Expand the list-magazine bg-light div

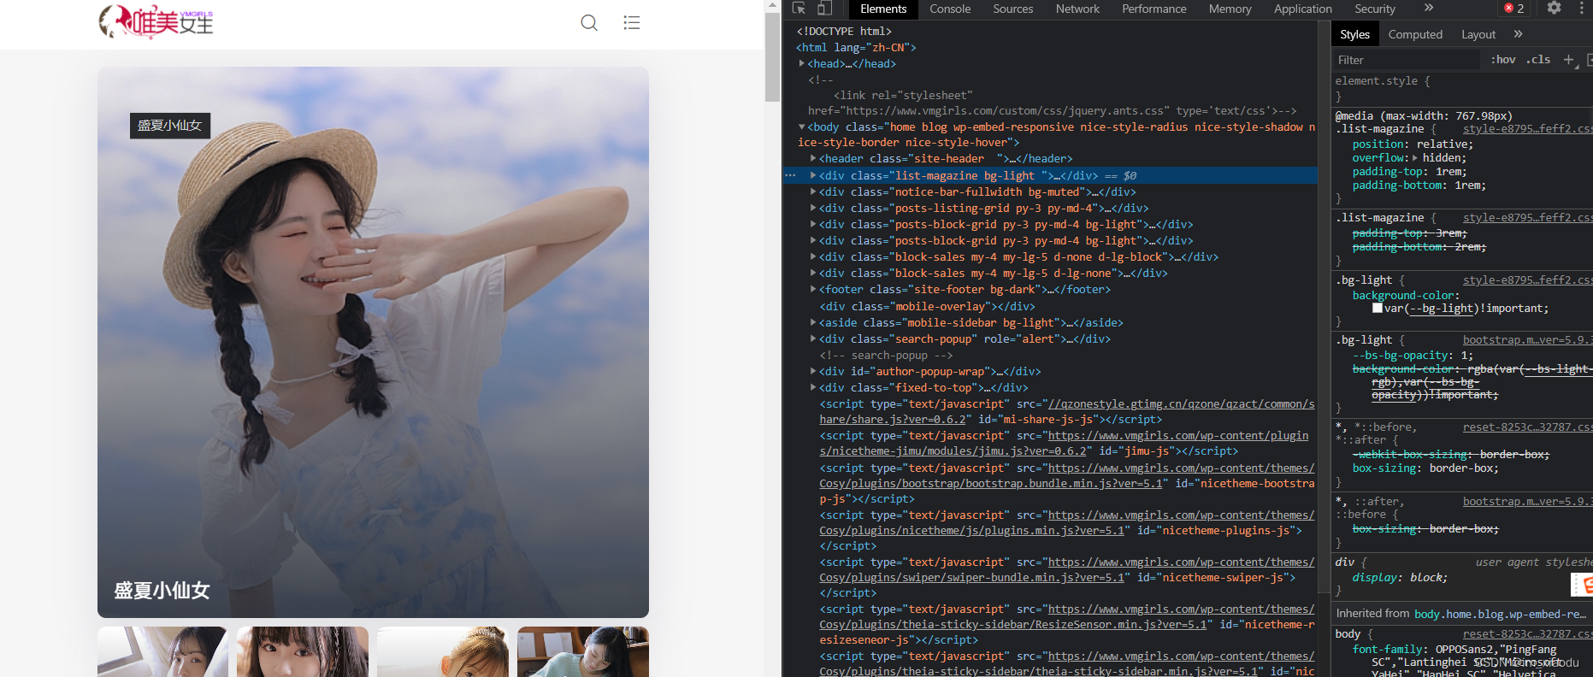point(813,175)
